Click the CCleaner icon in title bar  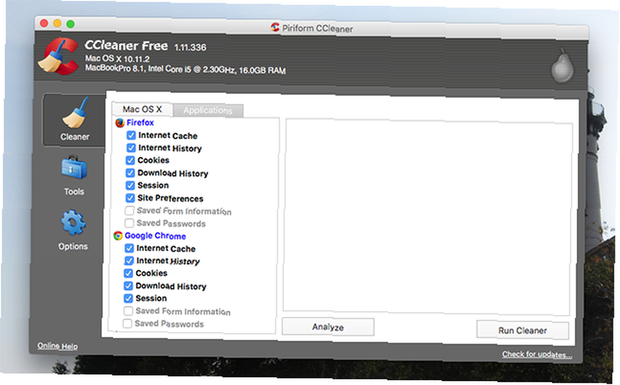[x=275, y=27]
